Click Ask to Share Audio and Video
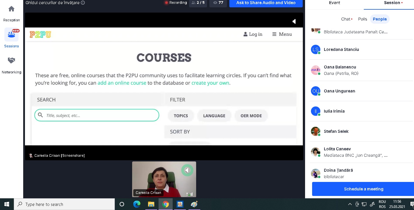Viewport: 414px width, 210px height. 266,3
